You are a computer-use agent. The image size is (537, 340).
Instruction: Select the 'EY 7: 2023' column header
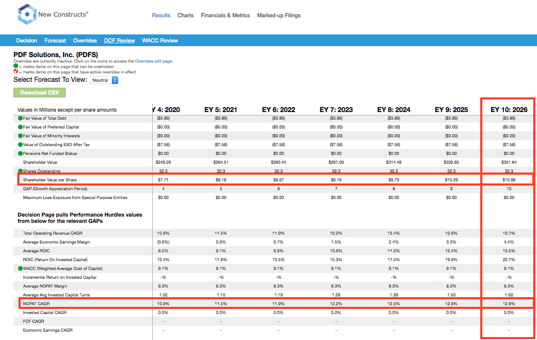pyautogui.click(x=336, y=110)
